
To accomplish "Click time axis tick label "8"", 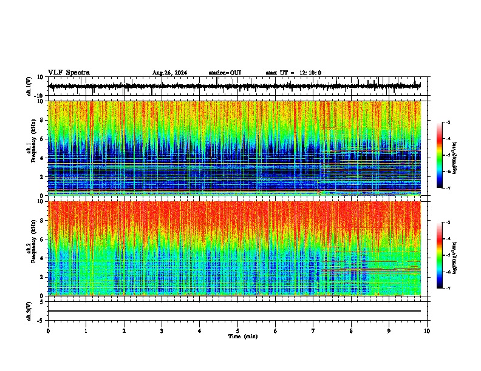I will 351,331.
